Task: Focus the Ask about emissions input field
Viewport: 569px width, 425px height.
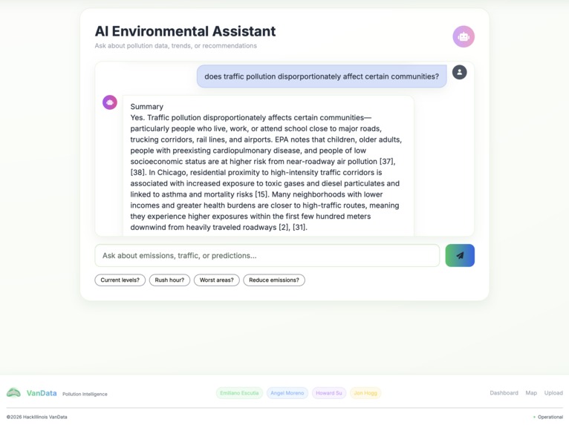Action: point(267,255)
